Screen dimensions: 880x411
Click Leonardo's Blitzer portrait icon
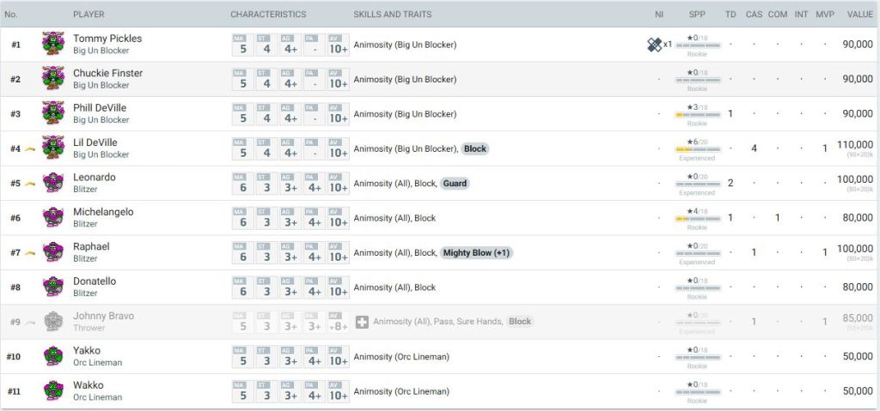point(53,183)
